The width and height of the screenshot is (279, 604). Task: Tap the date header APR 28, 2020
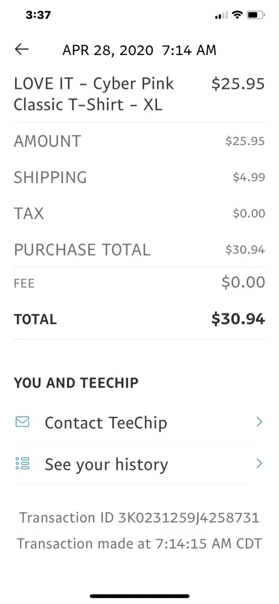pyautogui.click(x=108, y=50)
